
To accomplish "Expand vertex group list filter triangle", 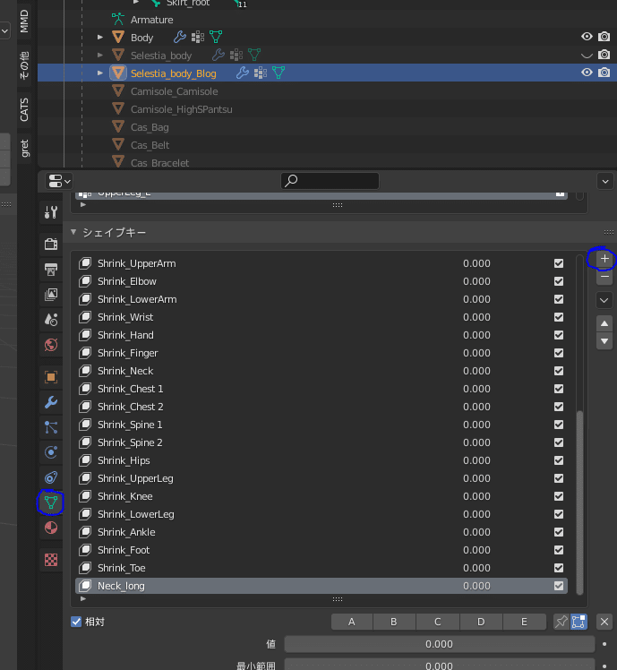I will (83, 205).
